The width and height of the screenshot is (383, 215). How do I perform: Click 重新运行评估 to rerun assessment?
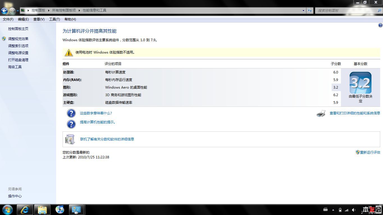(x=370, y=152)
